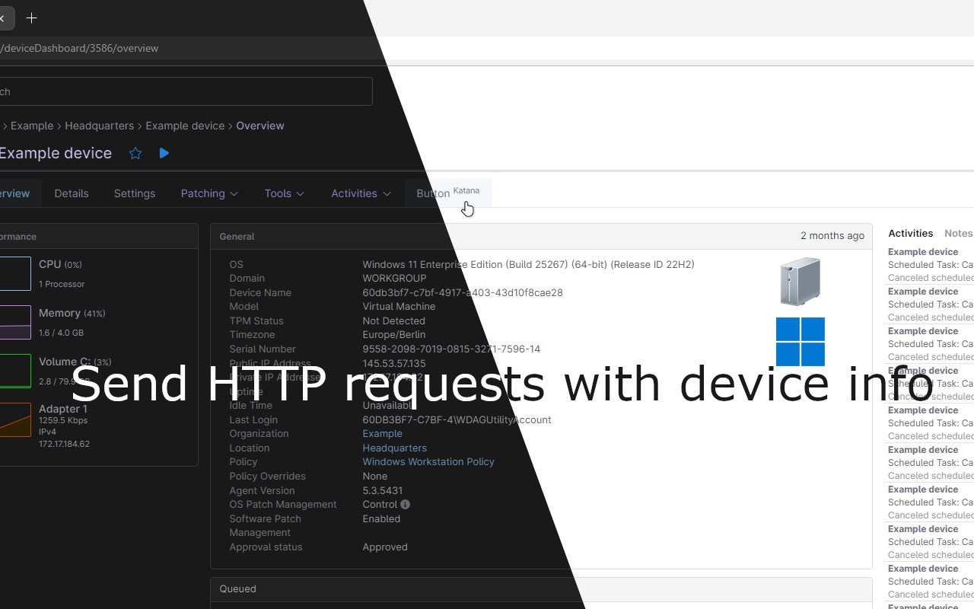
Task: Click the 2 months ago timestamp
Action: click(832, 236)
